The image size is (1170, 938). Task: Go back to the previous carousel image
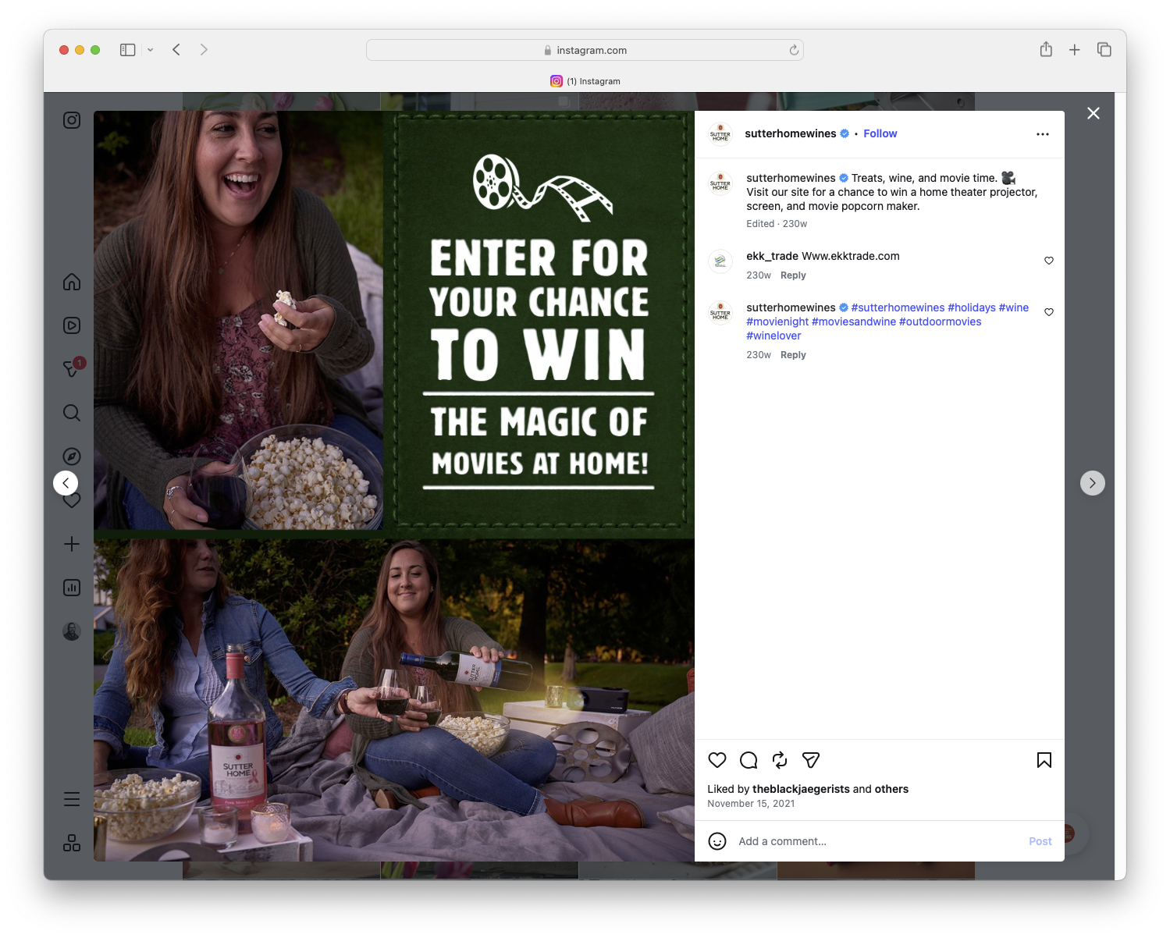66,482
